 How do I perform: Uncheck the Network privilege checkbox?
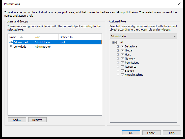coord(123,59)
